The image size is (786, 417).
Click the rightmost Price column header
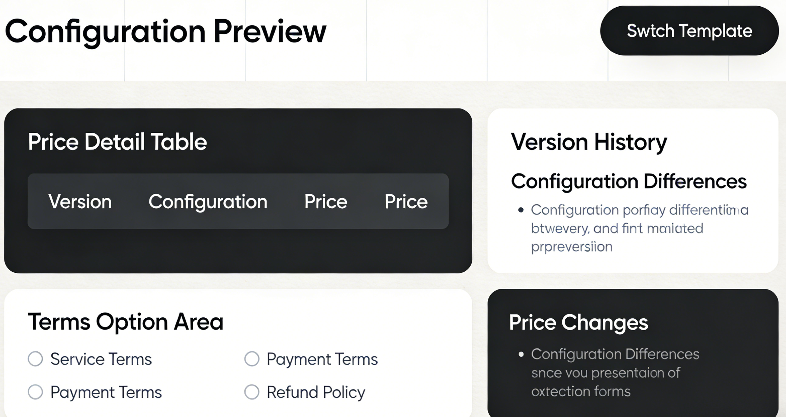point(406,201)
